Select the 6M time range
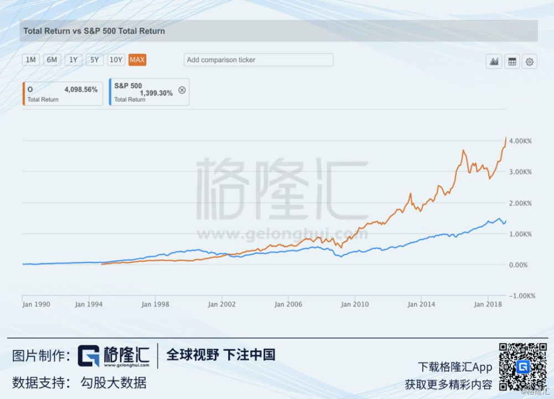The height and width of the screenshot is (399, 554). (x=52, y=60)
